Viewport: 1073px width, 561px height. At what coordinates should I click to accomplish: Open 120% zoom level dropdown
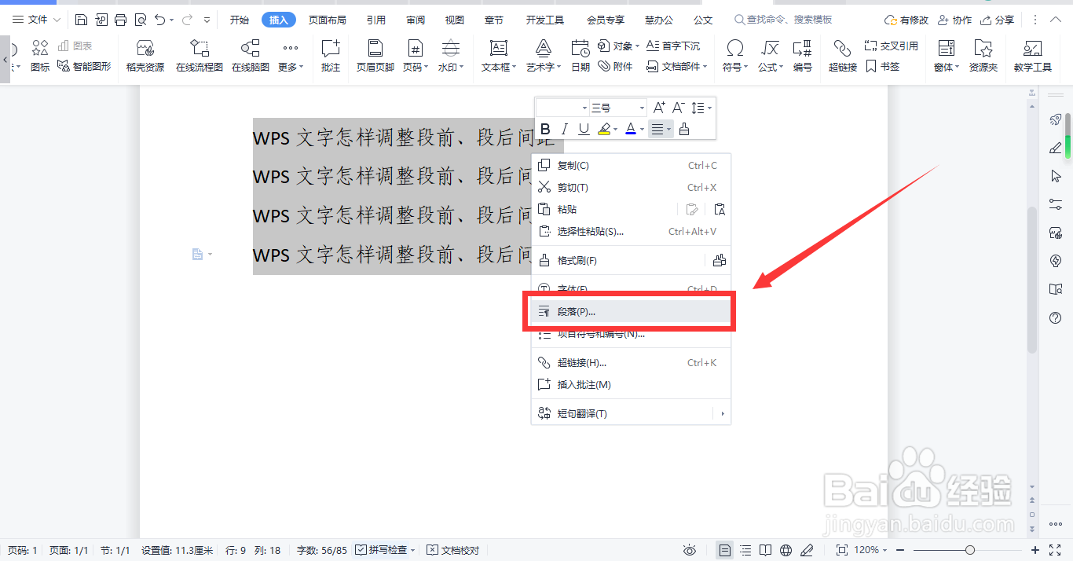pyautogui.click(x=871, y=550)
